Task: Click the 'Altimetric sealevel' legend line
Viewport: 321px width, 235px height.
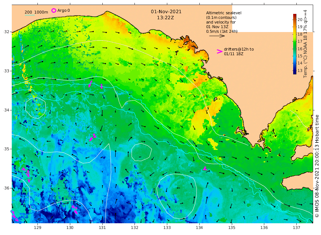Action: pyautogui.click(x=224, y=13)
